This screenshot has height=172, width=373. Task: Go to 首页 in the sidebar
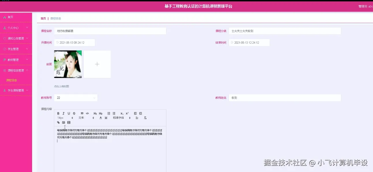point(16,17)
